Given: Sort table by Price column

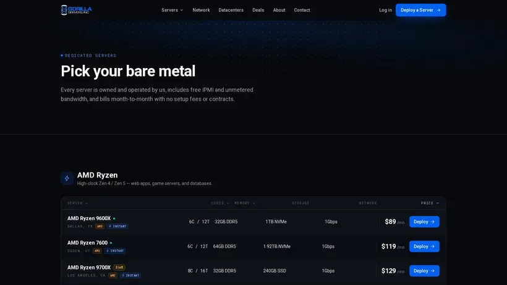Looking at the screenshot, I should 430,203.
